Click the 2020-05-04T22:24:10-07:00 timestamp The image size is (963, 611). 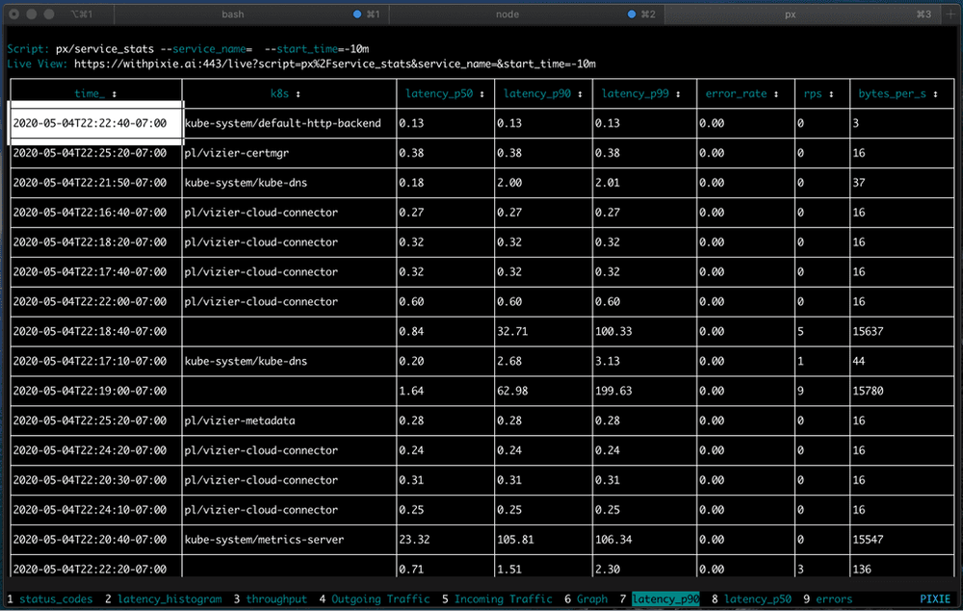(90, 510)
